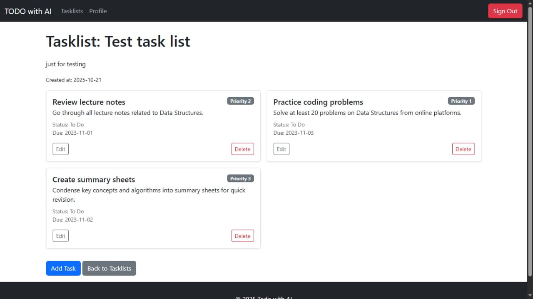Edit the Review lecture notes task
533x299 pixels.
(x=60, y=149)
